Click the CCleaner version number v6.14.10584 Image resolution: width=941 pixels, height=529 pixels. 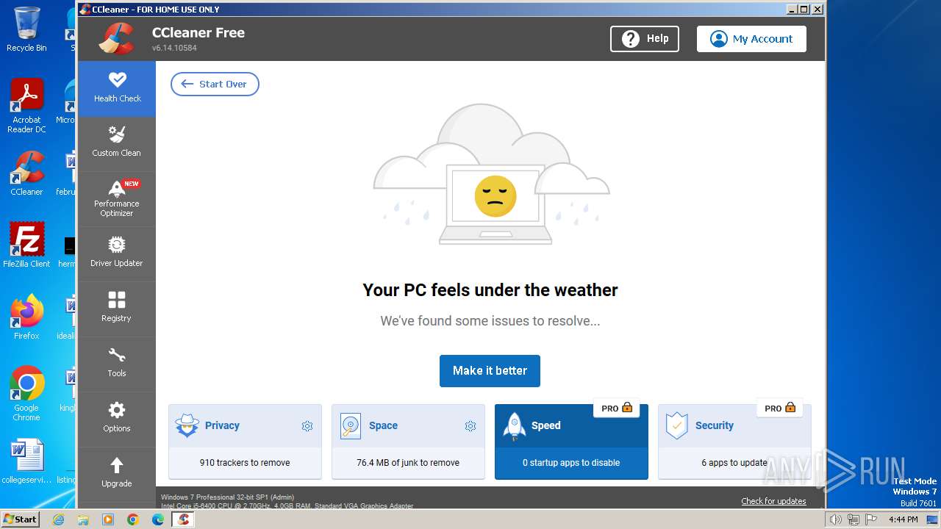click(x=174, y=48)
